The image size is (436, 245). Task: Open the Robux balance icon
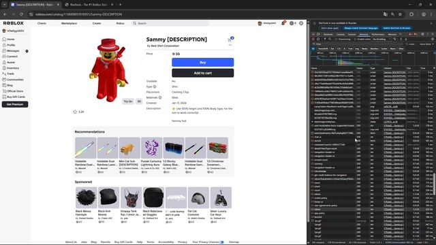[x=292, y=23]
